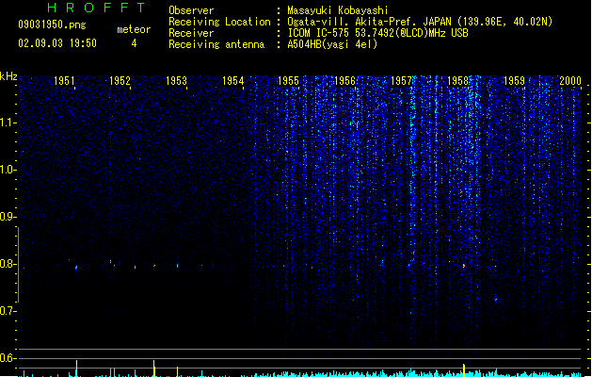Viewport: 592px width, 377px height.
Task: Click the 1953 time marker
Action: point(176,81)
